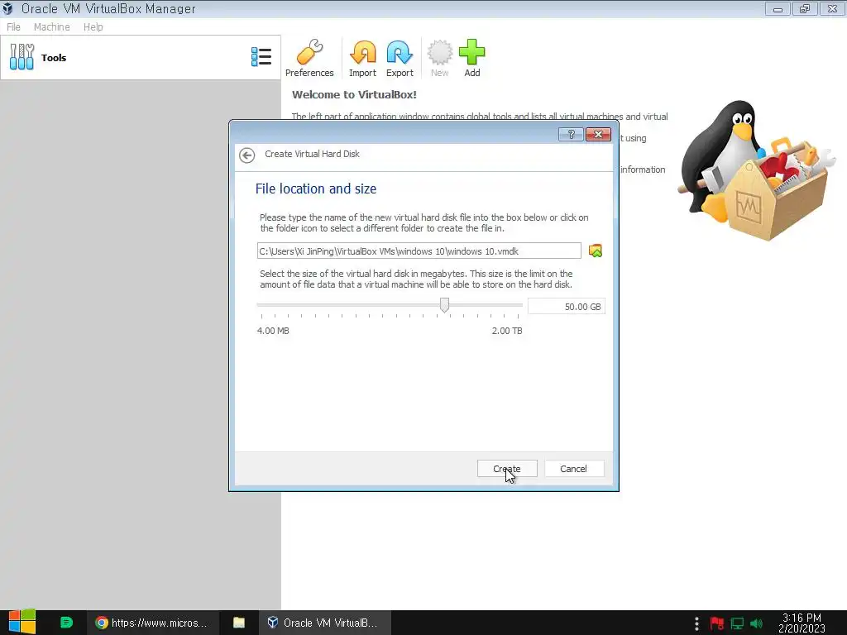The image size is (847, 635).
Task: Open the folder browse icon beside file path
Action: (x=596, y=251)
